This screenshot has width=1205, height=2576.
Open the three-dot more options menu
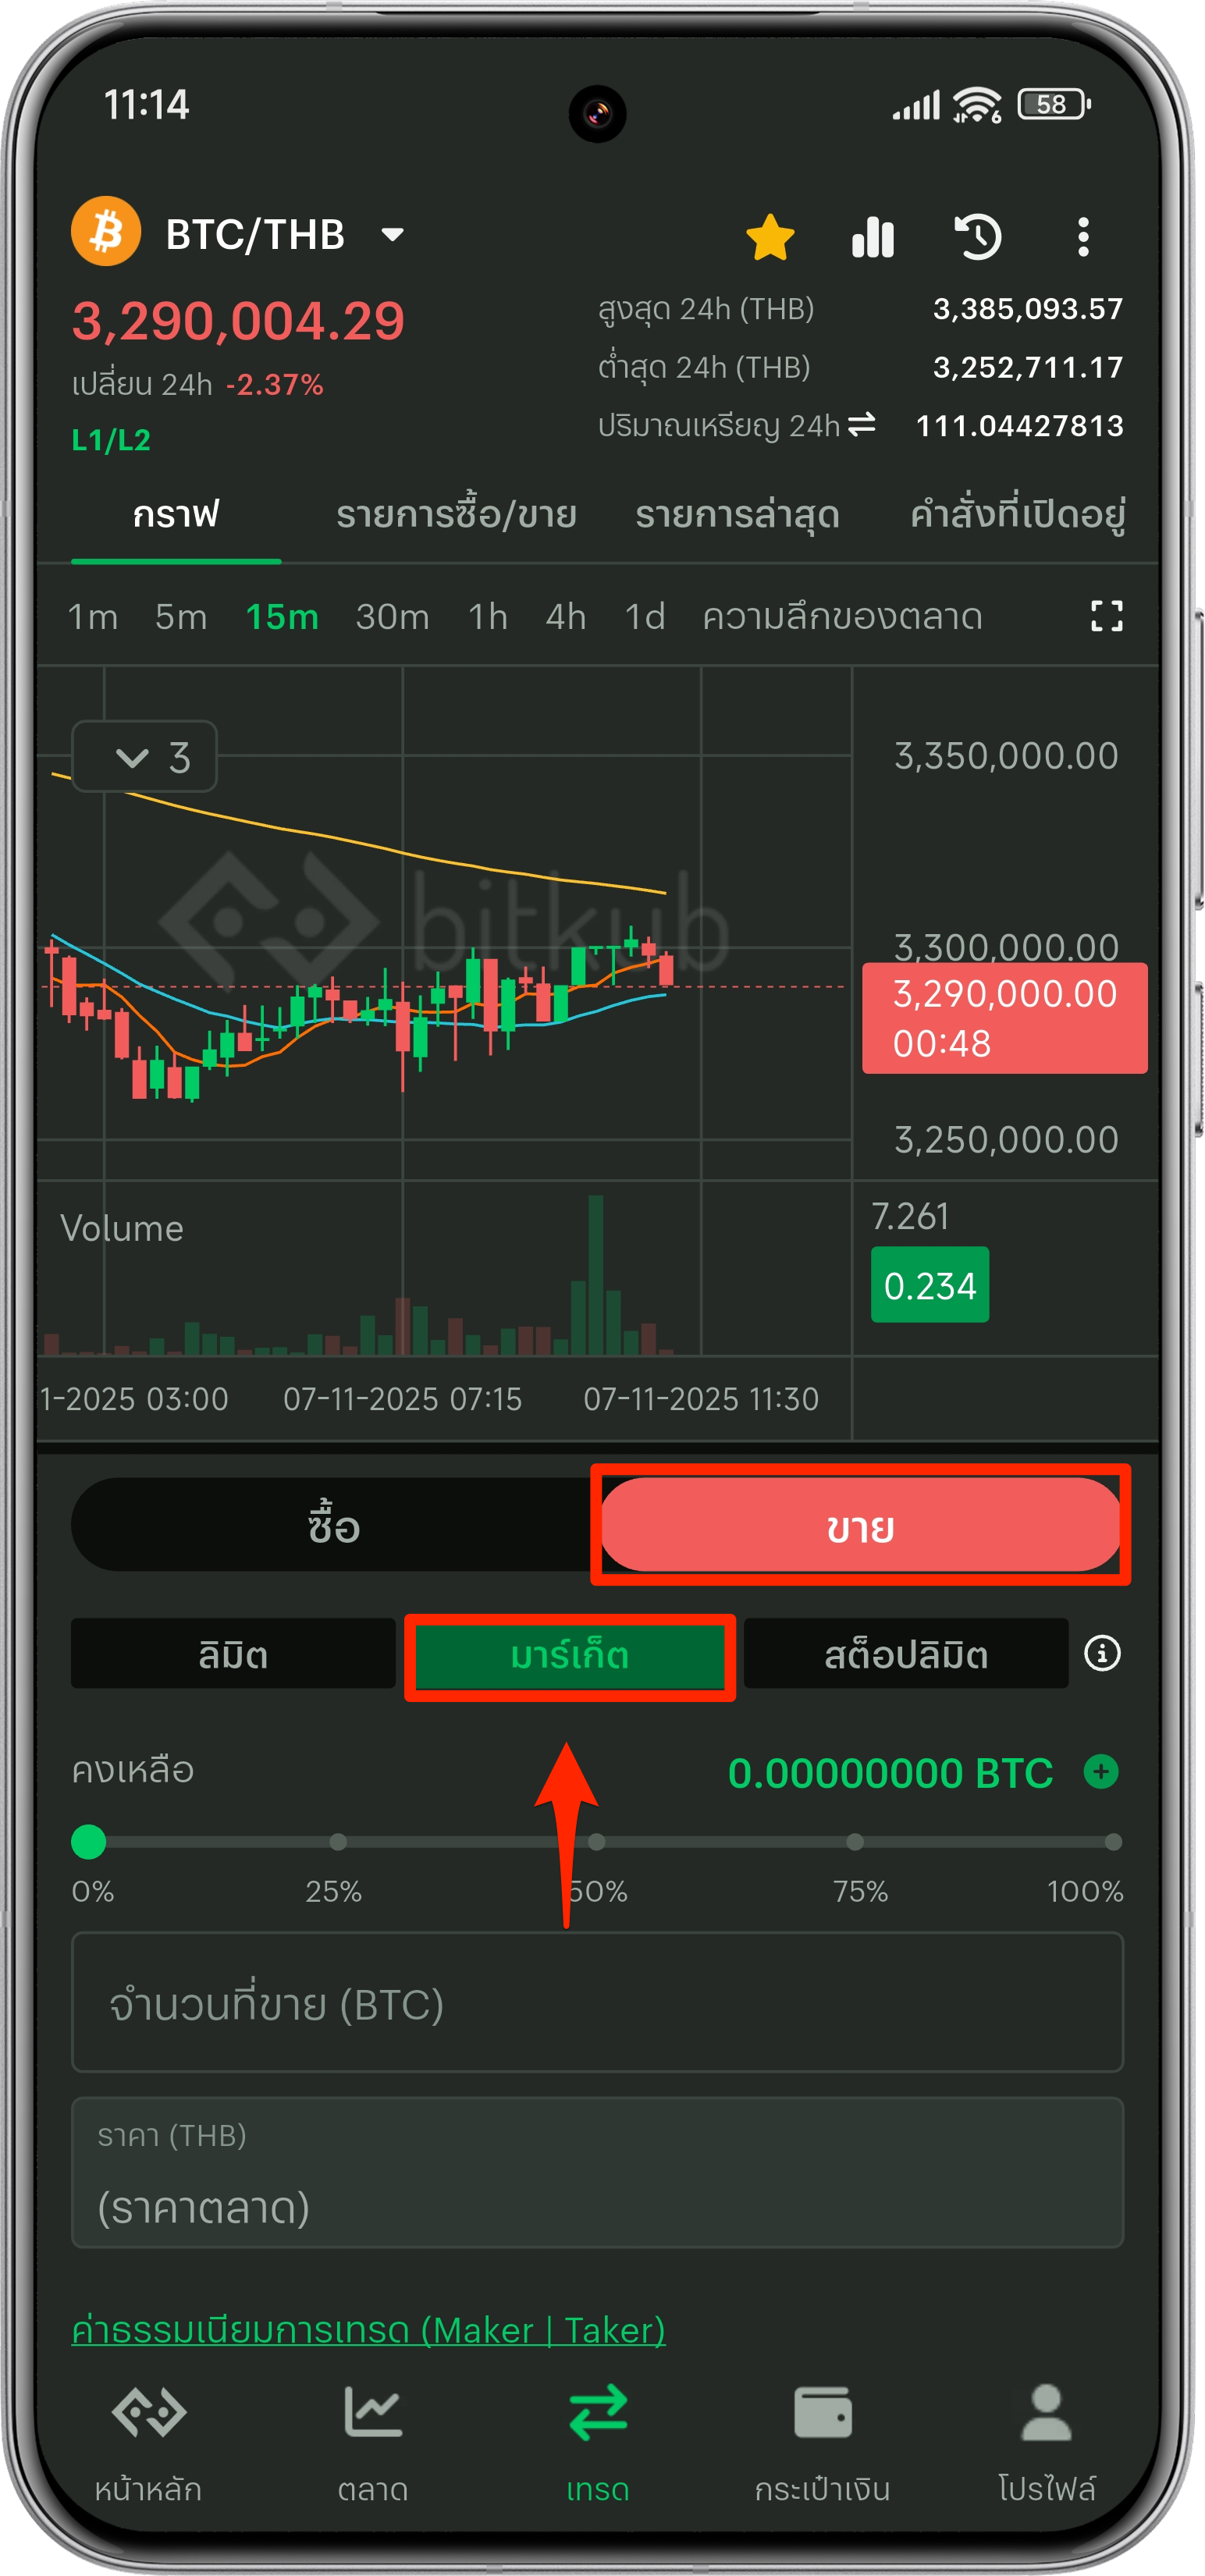[1083, 237]
